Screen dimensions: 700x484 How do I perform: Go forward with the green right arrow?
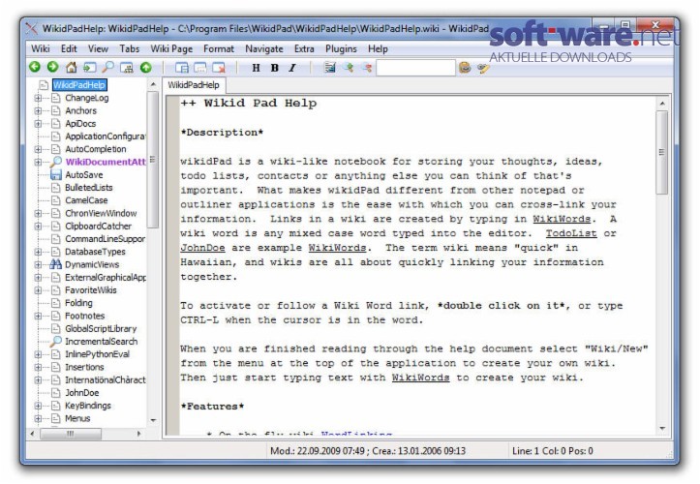point(52,67)
